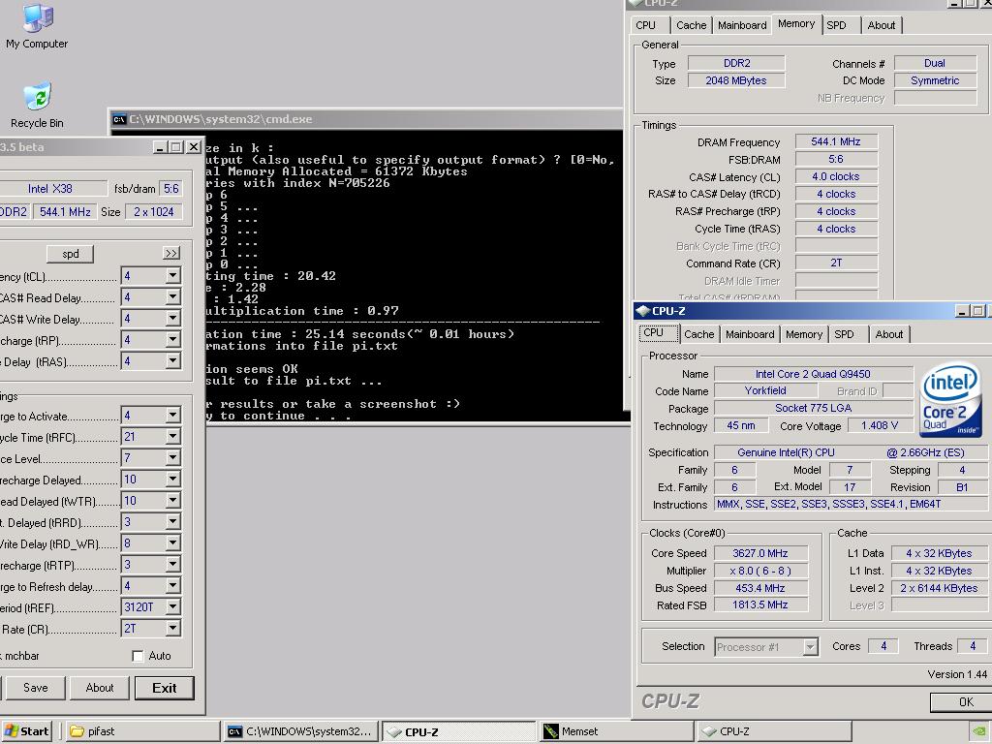Select Memory tab in front CPU-Z window
This screenshot has width=992, height=744.
tap(803, 334)
